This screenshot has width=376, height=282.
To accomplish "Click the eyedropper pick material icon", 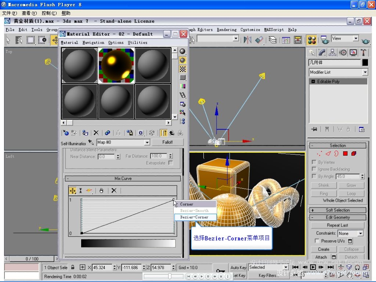I will tap(91, 142).
